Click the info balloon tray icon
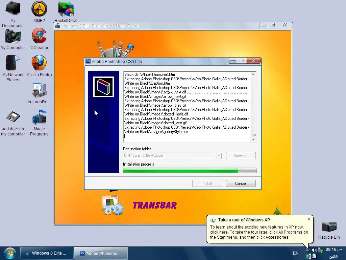The height and width of the screenshot is (260, 346). (307, 250)
